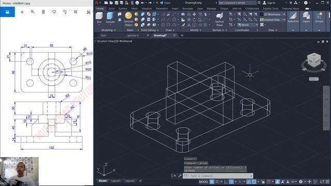Toggle 2D object snap in status bar
Viewport: 331px width, 186px height.
[x=254, y=181]
